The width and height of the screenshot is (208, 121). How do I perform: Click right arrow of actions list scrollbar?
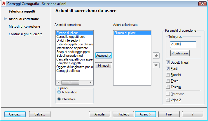click(91, 82)
